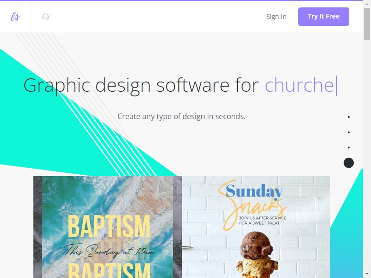Click the vertical scrollbar thumb
This screenshot has height=278, width=371.
367,24
